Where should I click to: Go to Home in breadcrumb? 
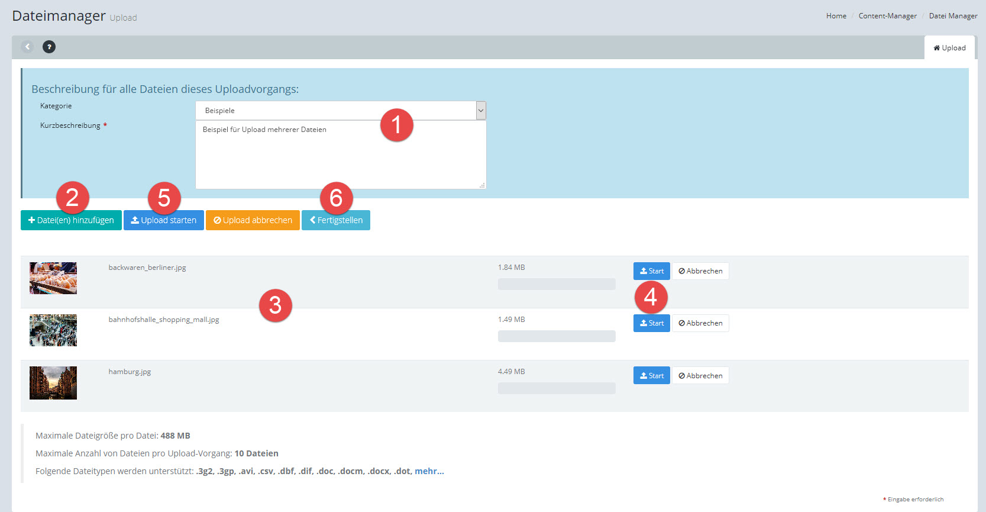coord(836,16)
